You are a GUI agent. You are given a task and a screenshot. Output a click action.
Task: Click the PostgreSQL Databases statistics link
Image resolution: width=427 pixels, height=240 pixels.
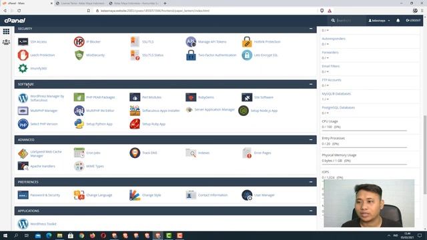tap(338, 107)
